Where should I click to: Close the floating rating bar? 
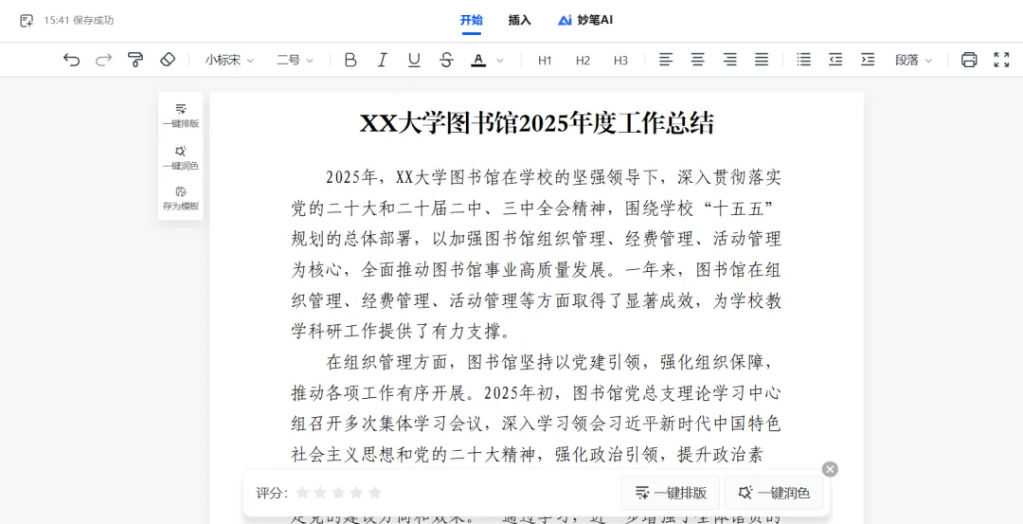(830, 469)
